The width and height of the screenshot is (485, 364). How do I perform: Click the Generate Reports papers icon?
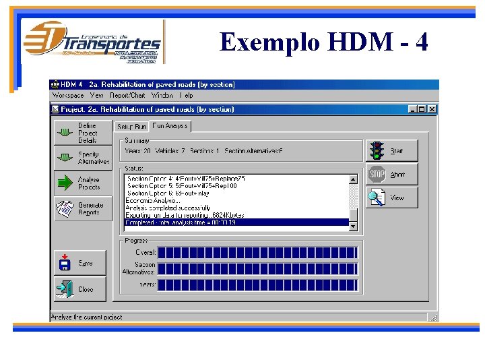65,208
